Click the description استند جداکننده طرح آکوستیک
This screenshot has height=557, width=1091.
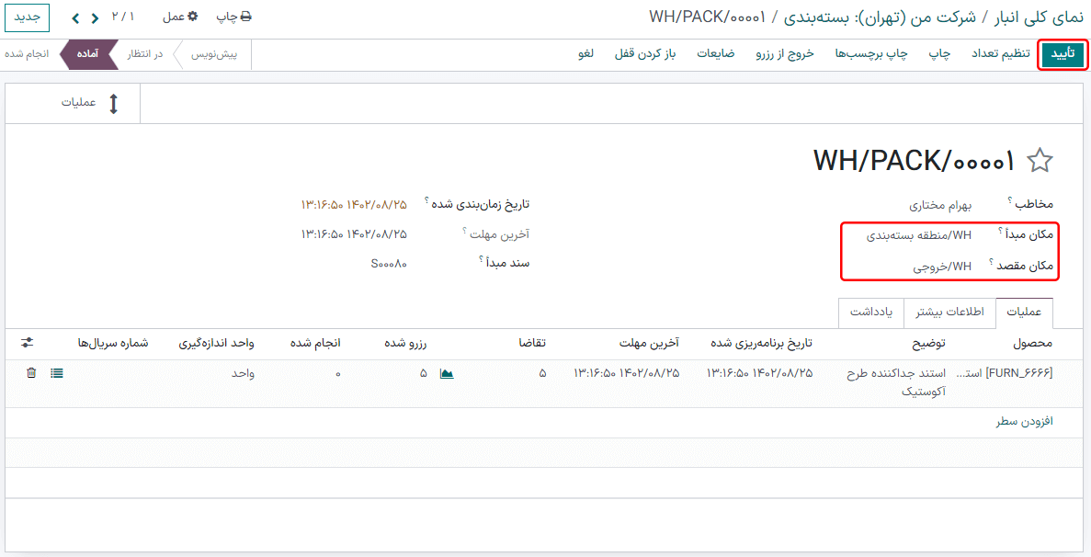[896, 382]
